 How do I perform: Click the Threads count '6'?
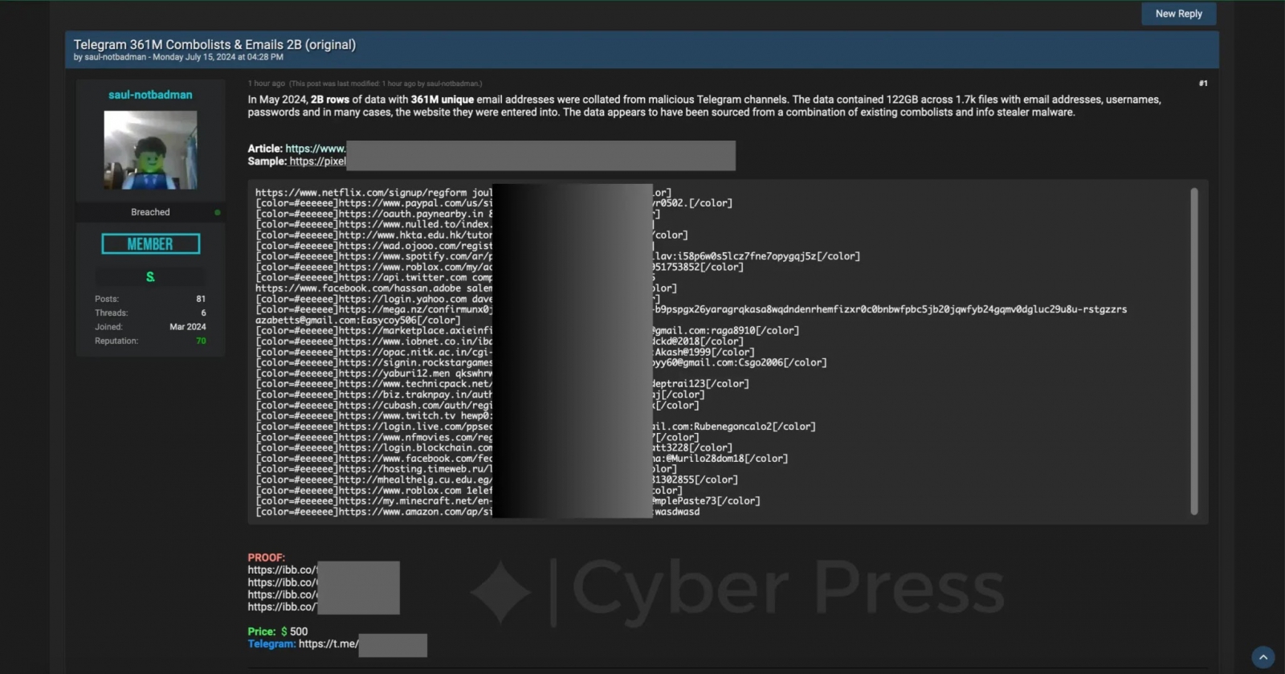[203, 312]
